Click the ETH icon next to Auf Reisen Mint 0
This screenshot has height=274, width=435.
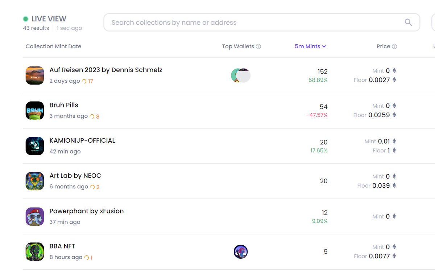394,71
